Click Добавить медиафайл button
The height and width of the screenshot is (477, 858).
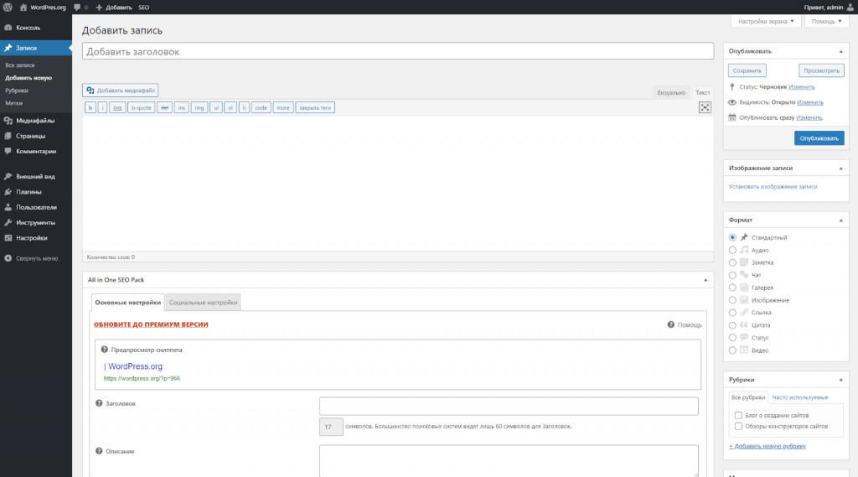pyautogui.click(x=121, y=91)
